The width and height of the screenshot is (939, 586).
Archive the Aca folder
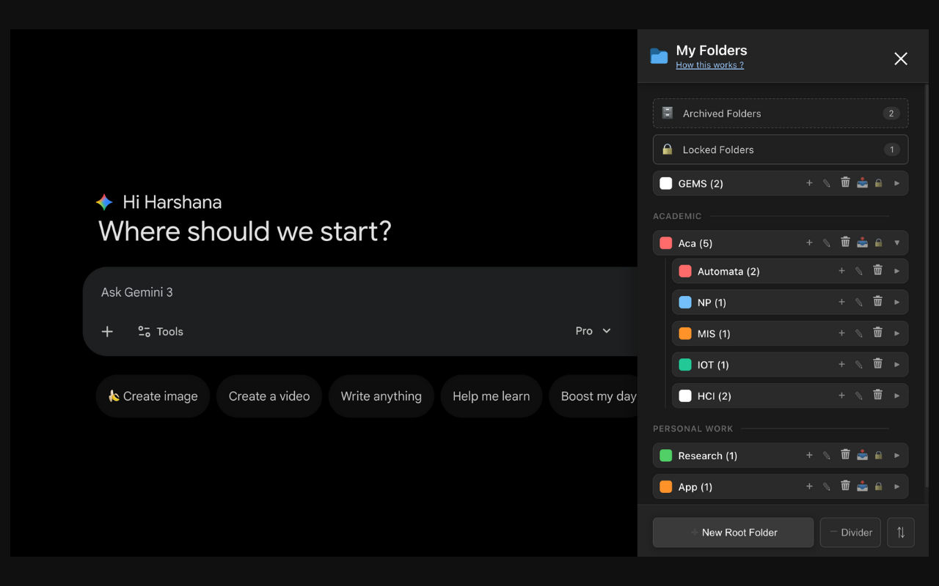coord(862,242)
